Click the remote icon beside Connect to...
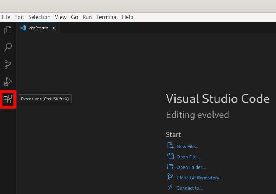 click(170, 188)
